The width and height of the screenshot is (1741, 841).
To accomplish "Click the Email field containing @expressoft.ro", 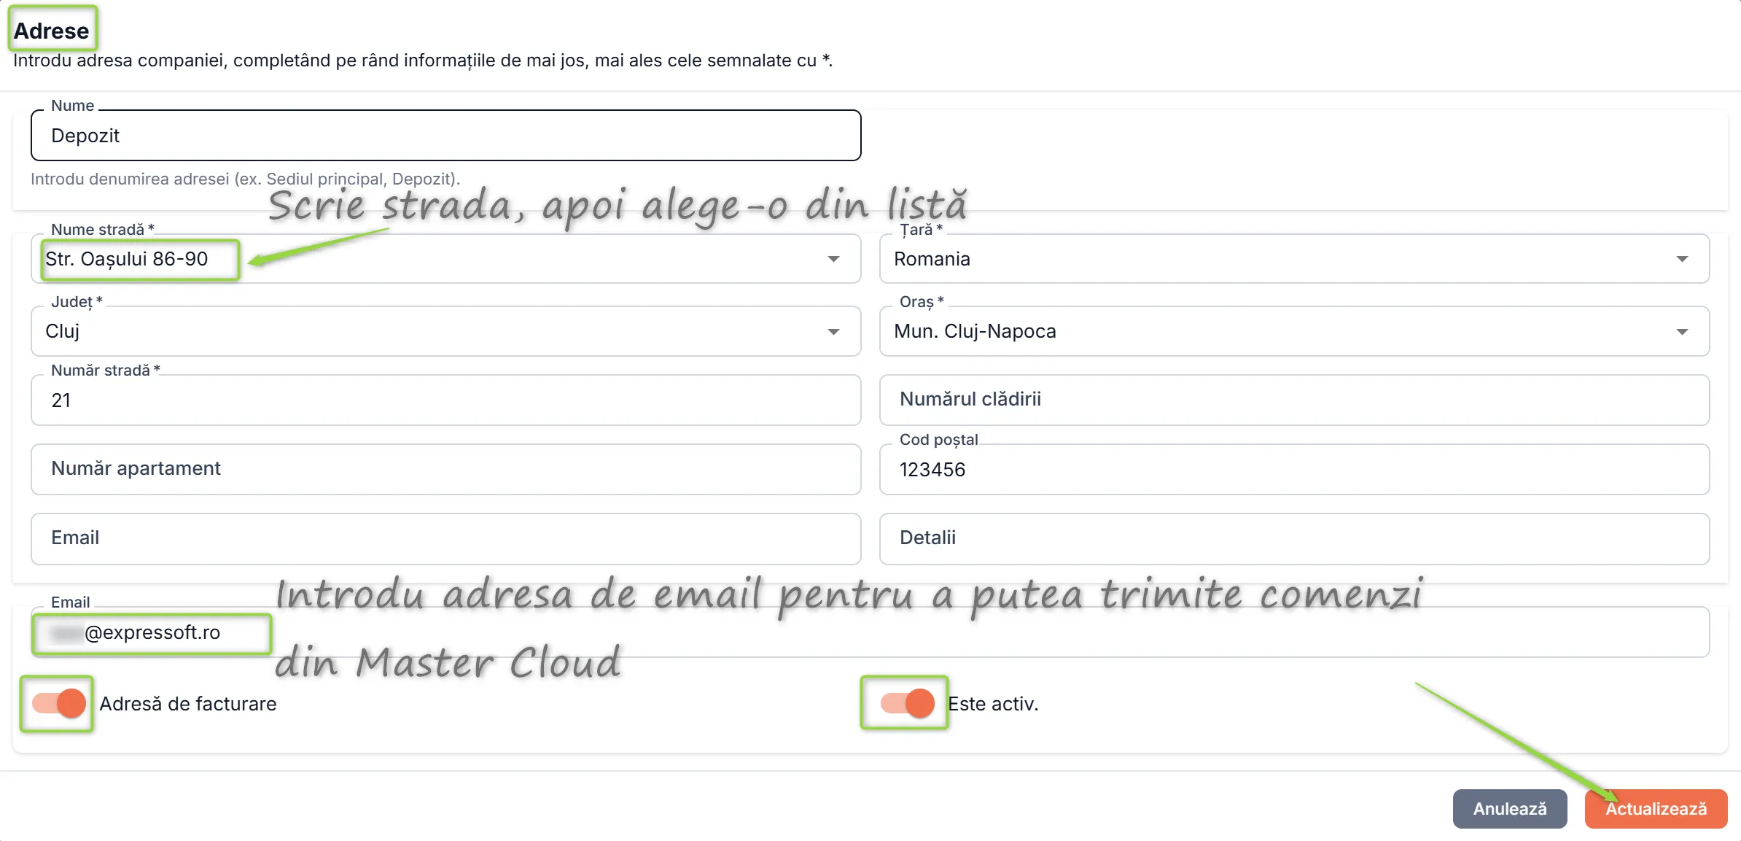I will 870,632.
